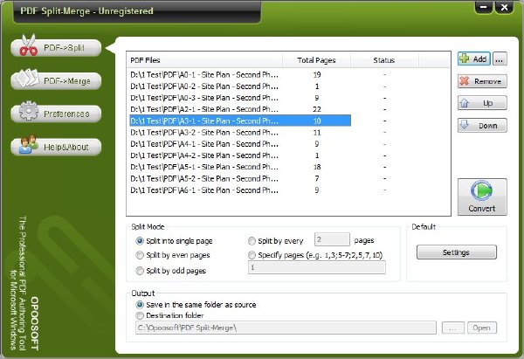Click page count 22 for A2-1 file
The image size is (524, 359).
(317, 109)
